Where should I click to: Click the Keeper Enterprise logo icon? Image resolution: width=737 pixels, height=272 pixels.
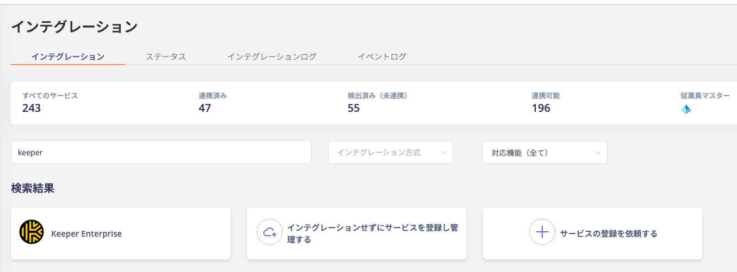point(32,232)
